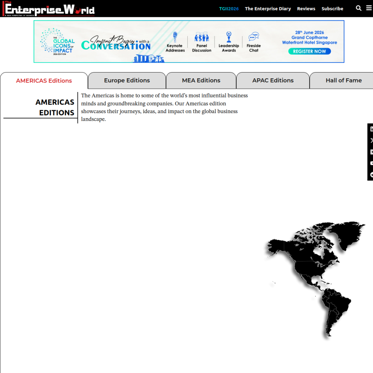The height and width of the screenshot is (373, 373).
Task: Click the Leadership Awards trophy icon
Action: pyautogui.click(x=229, y=37)
